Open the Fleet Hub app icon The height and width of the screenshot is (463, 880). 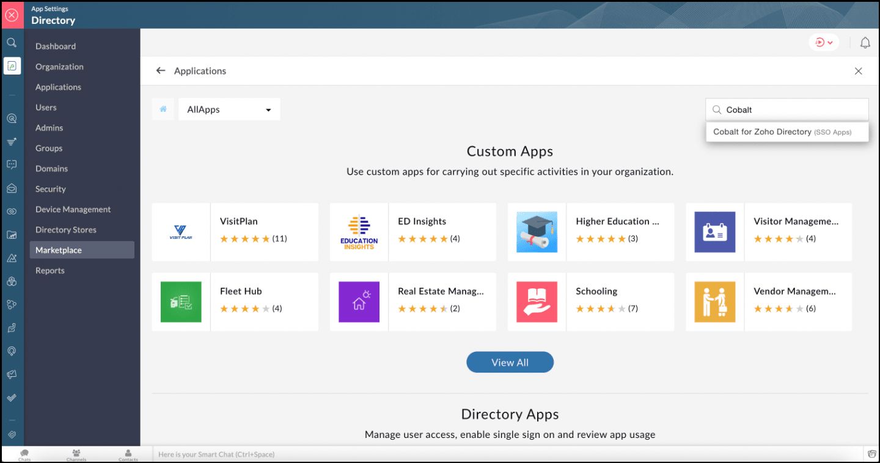tap(181, 302)
